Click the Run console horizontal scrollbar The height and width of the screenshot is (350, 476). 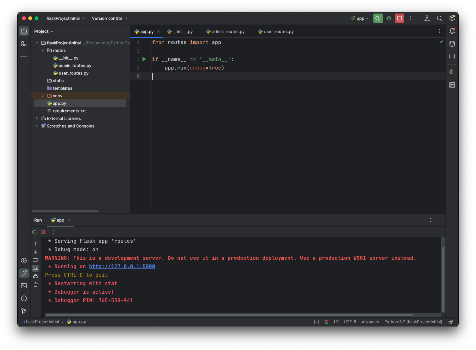tap(229, 315)
